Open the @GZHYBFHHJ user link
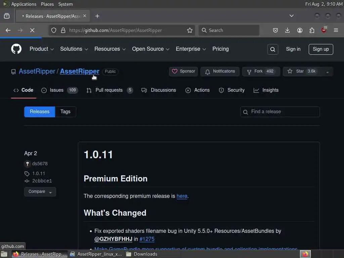The height and width of the screenshot is (258, 344). coord(113,239)
